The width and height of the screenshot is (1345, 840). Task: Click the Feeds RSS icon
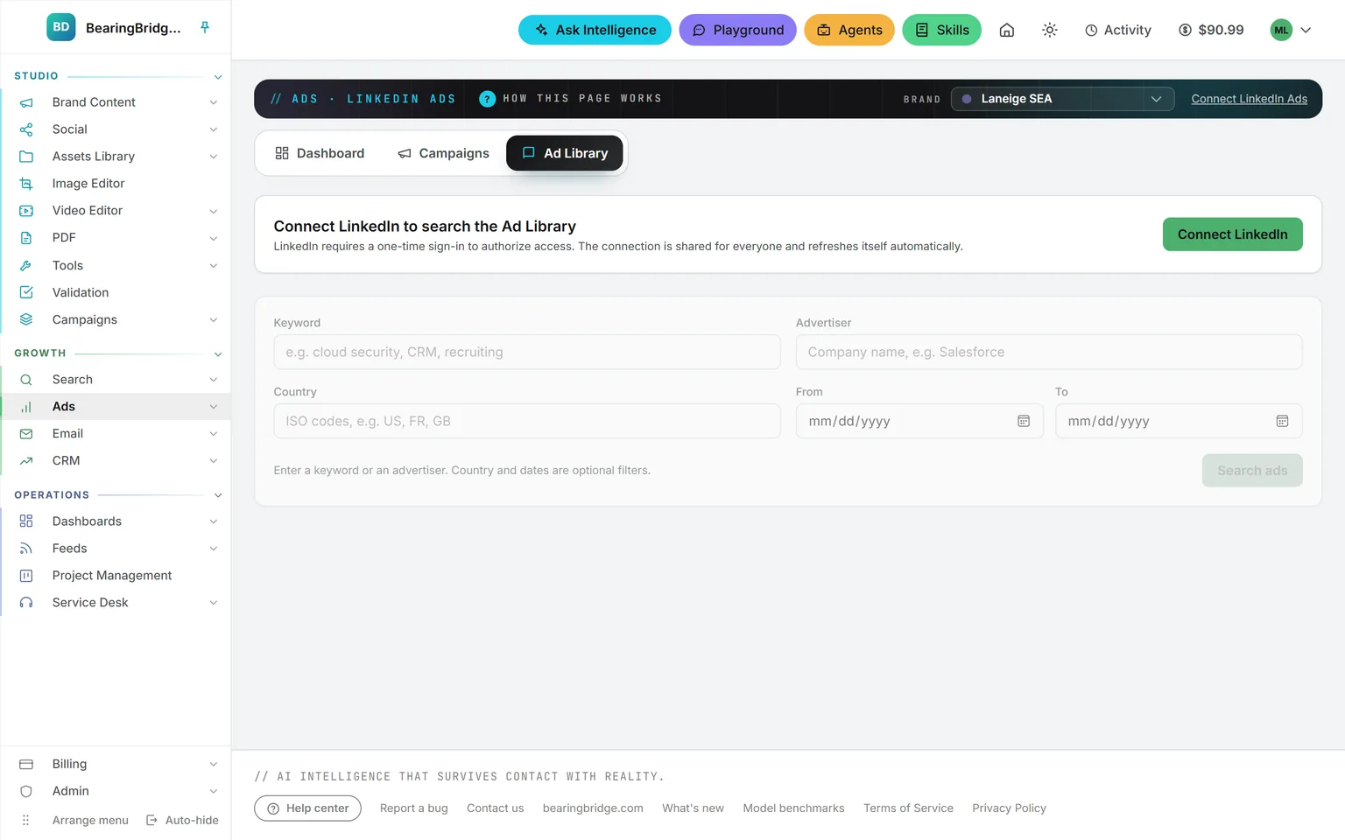(26, 549)
